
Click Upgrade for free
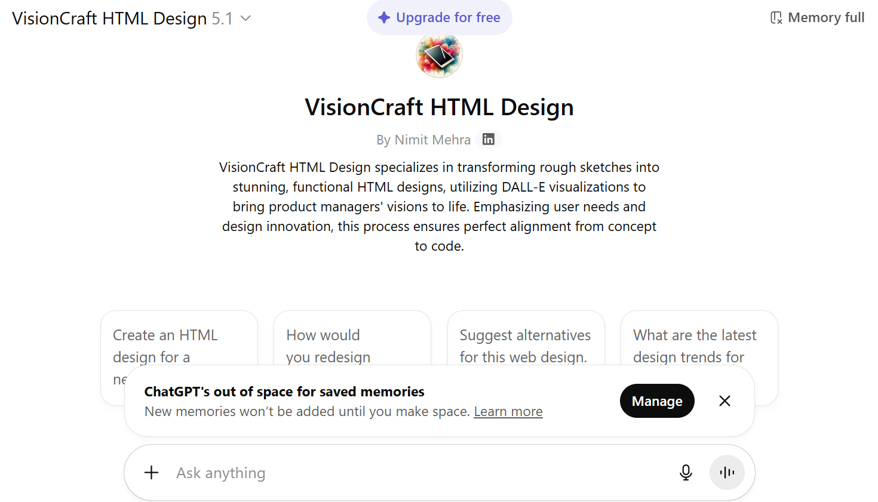(x=439, y=17)
